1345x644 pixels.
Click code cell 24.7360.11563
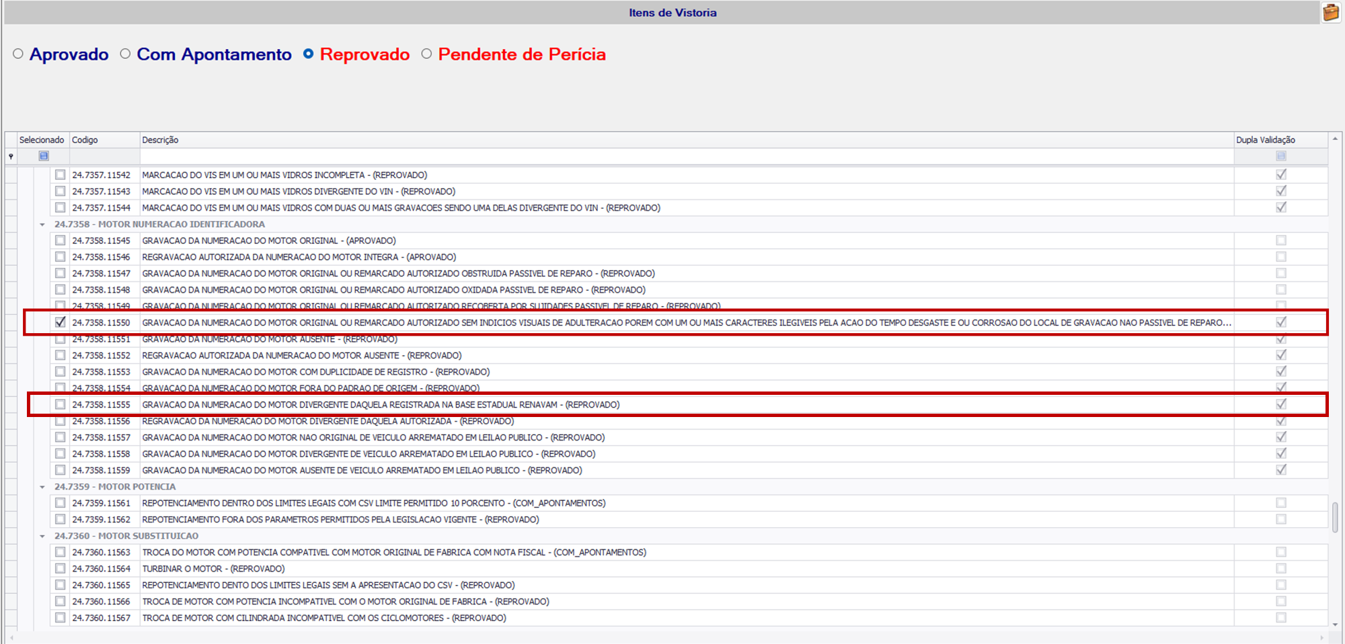point(102,552)
